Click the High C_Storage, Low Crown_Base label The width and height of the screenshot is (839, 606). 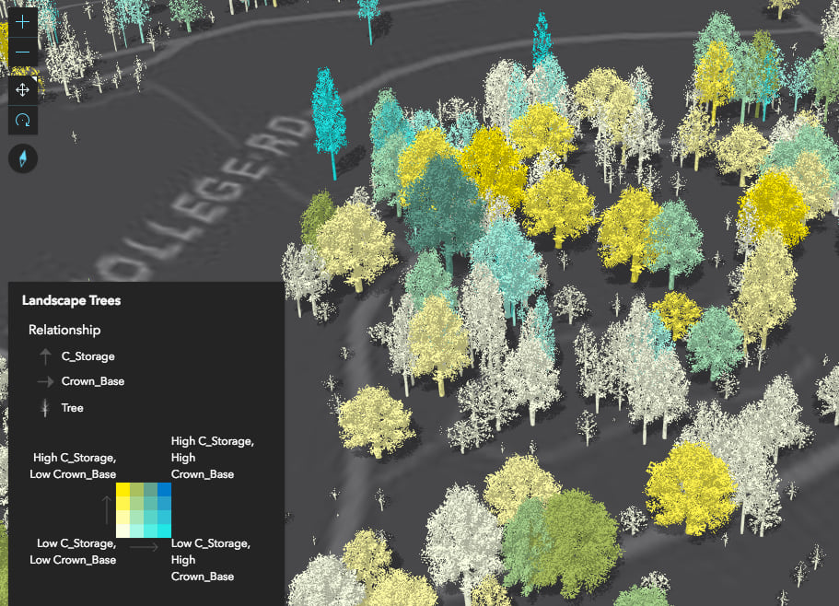pos(74,466)
